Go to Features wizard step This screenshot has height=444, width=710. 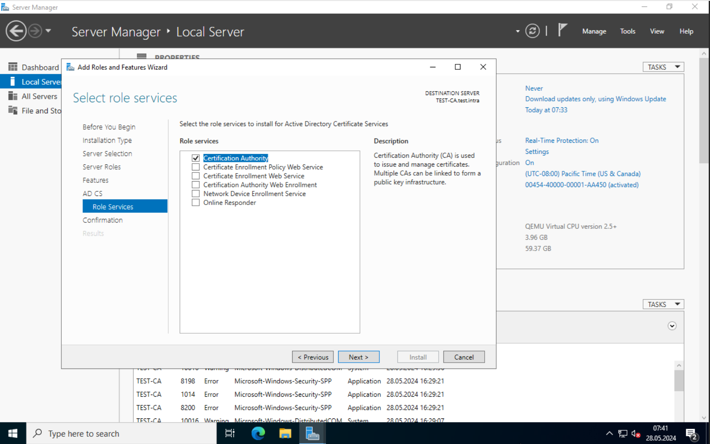click(x=95, y=180)
